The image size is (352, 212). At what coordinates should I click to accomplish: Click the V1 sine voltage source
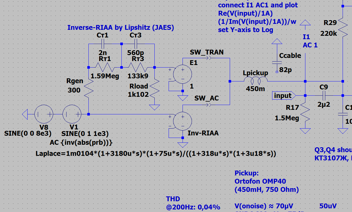tap(72, 114)
